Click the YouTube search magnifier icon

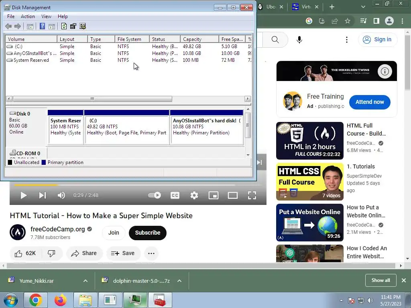tap(275, 40)
